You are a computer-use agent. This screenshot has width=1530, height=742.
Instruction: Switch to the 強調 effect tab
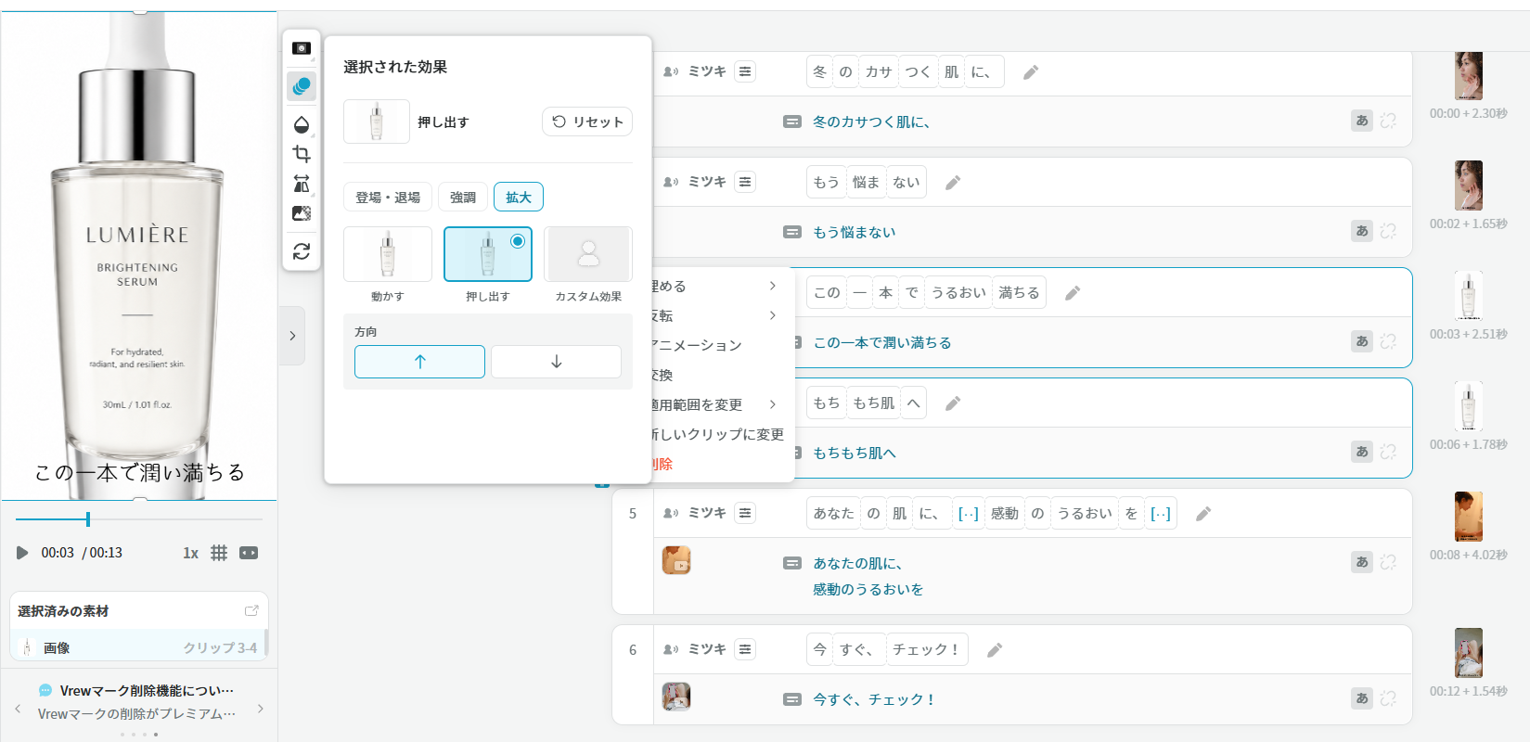tap(463, 198)
